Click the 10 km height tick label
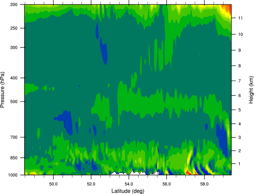Viewport: 254px width, 194px height. (x=241, y=34)
